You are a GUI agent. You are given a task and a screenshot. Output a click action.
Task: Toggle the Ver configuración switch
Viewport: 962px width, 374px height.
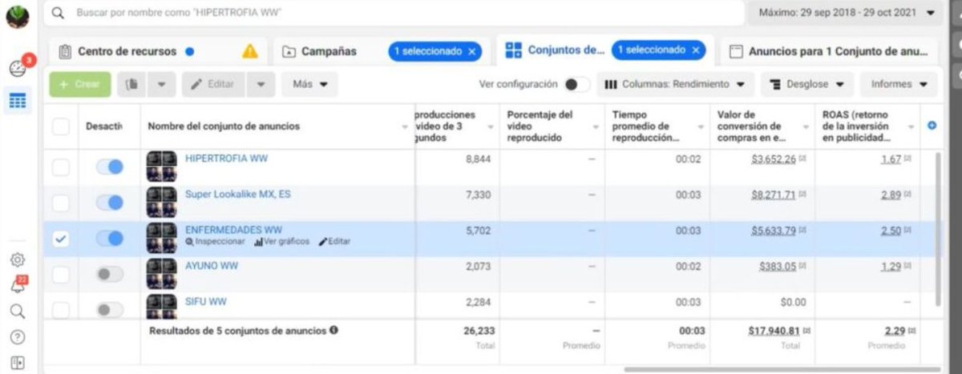click(x=576, y=84)
